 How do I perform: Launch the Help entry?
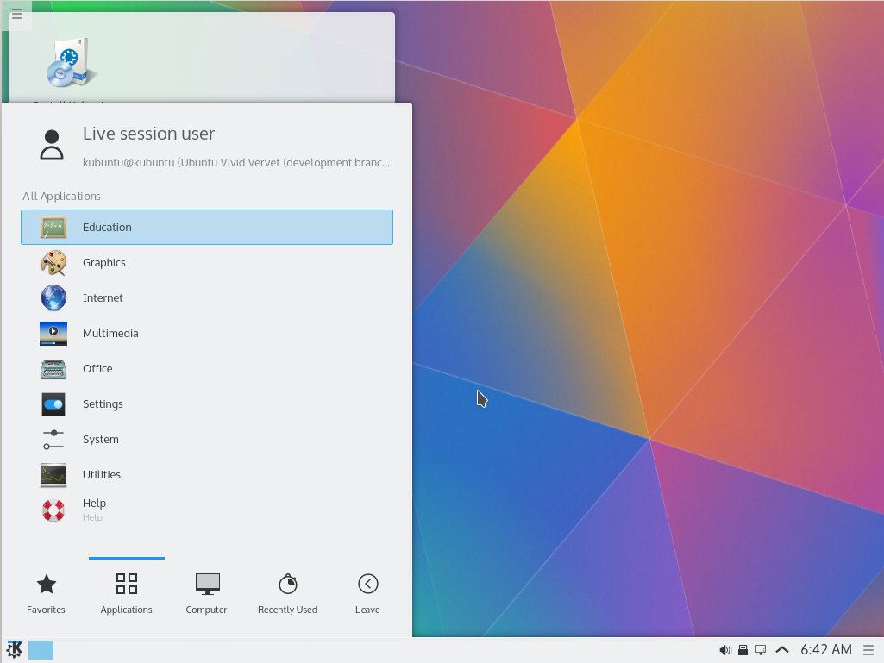(x=207, y=510)
